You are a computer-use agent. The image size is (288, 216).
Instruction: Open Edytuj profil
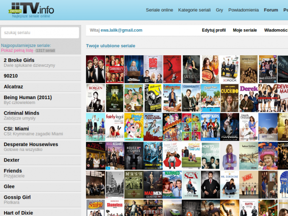click(x=214, y=30)
